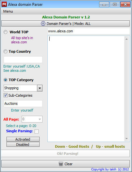Uncheck the Sub-Categories checkbox
This screenshot has width=132, height=172.
click(5, 95)
